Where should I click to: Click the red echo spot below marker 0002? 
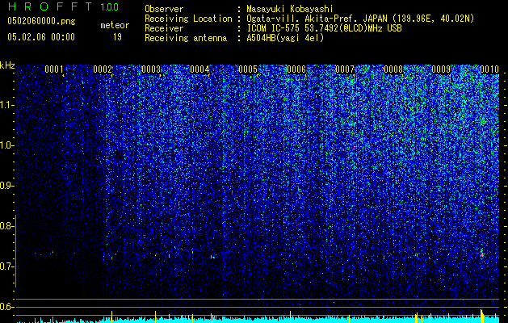click(111, 258)
